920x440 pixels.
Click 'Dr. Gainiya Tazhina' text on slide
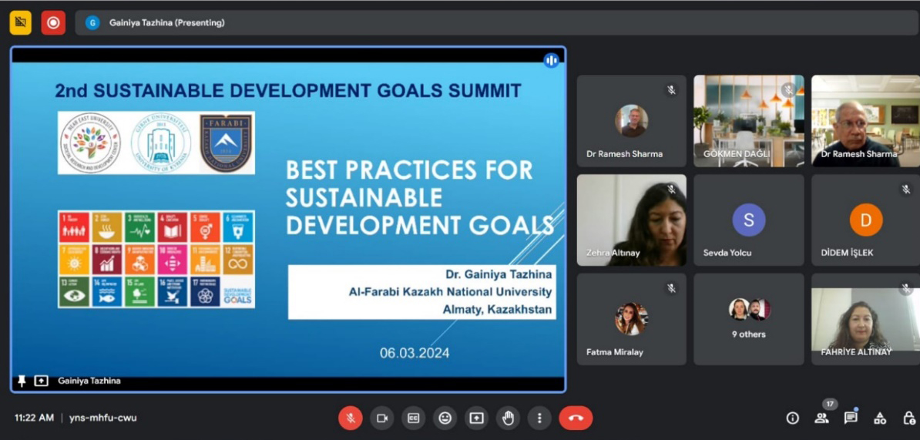coord(499,274)
